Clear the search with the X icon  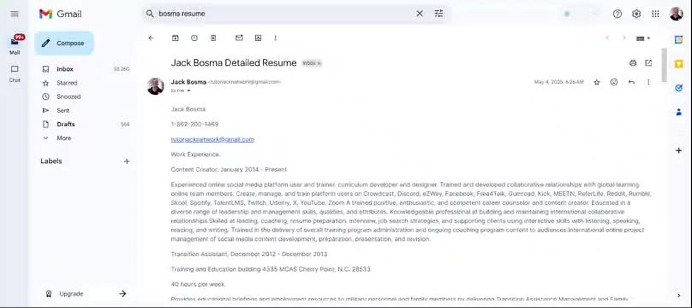420,13
